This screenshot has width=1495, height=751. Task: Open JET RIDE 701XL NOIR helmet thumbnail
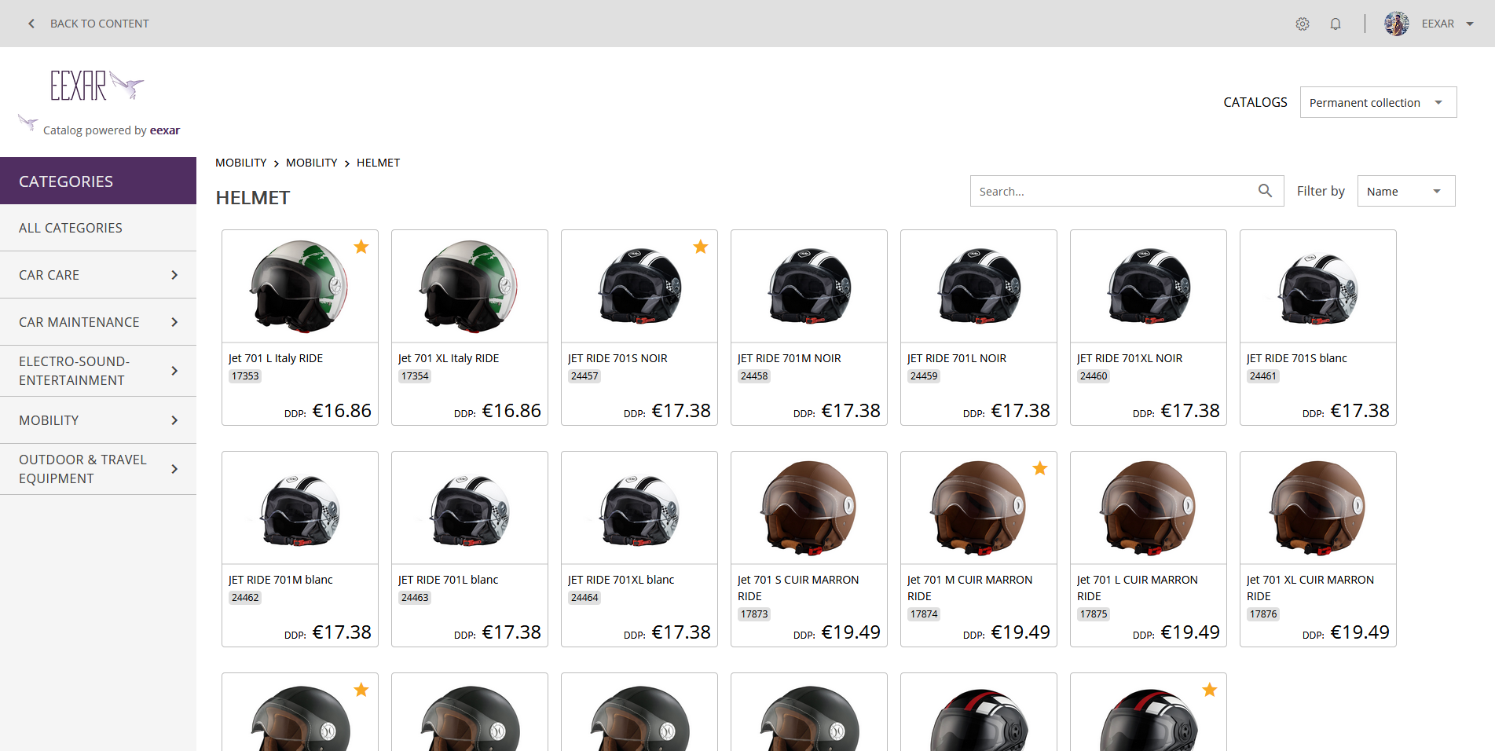point(1148,287)
